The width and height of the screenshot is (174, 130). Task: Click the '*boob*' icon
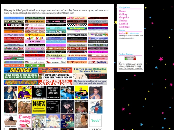pos(96,121)
